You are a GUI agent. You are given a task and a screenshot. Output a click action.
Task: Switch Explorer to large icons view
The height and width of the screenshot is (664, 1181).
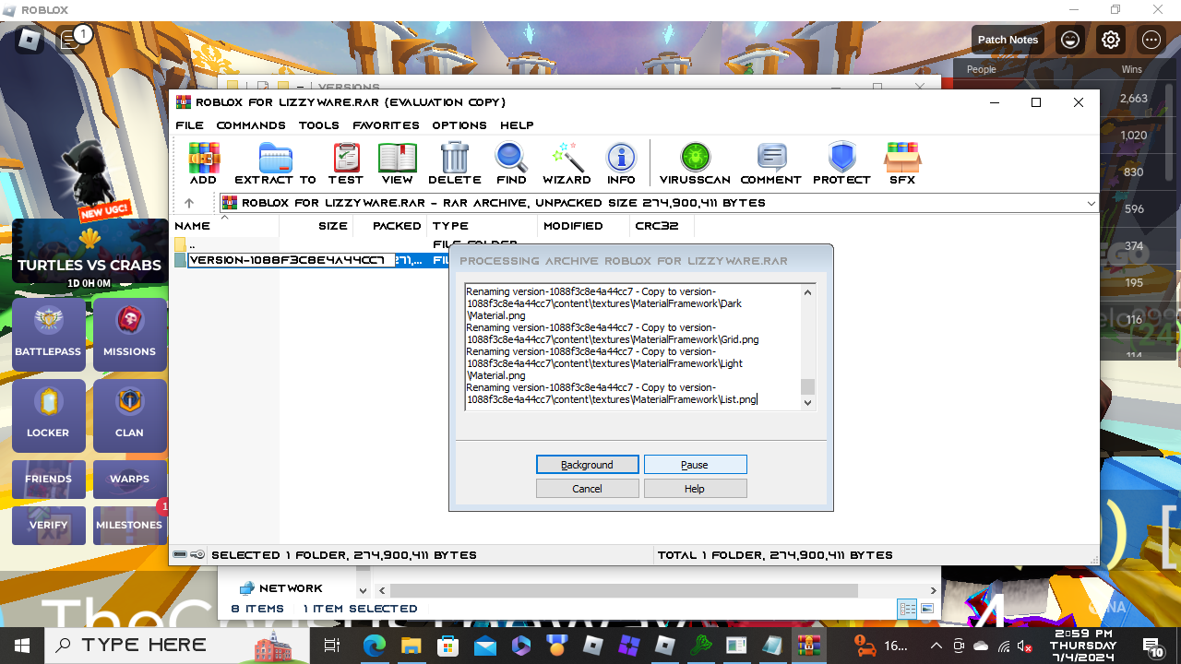[926, 609]
